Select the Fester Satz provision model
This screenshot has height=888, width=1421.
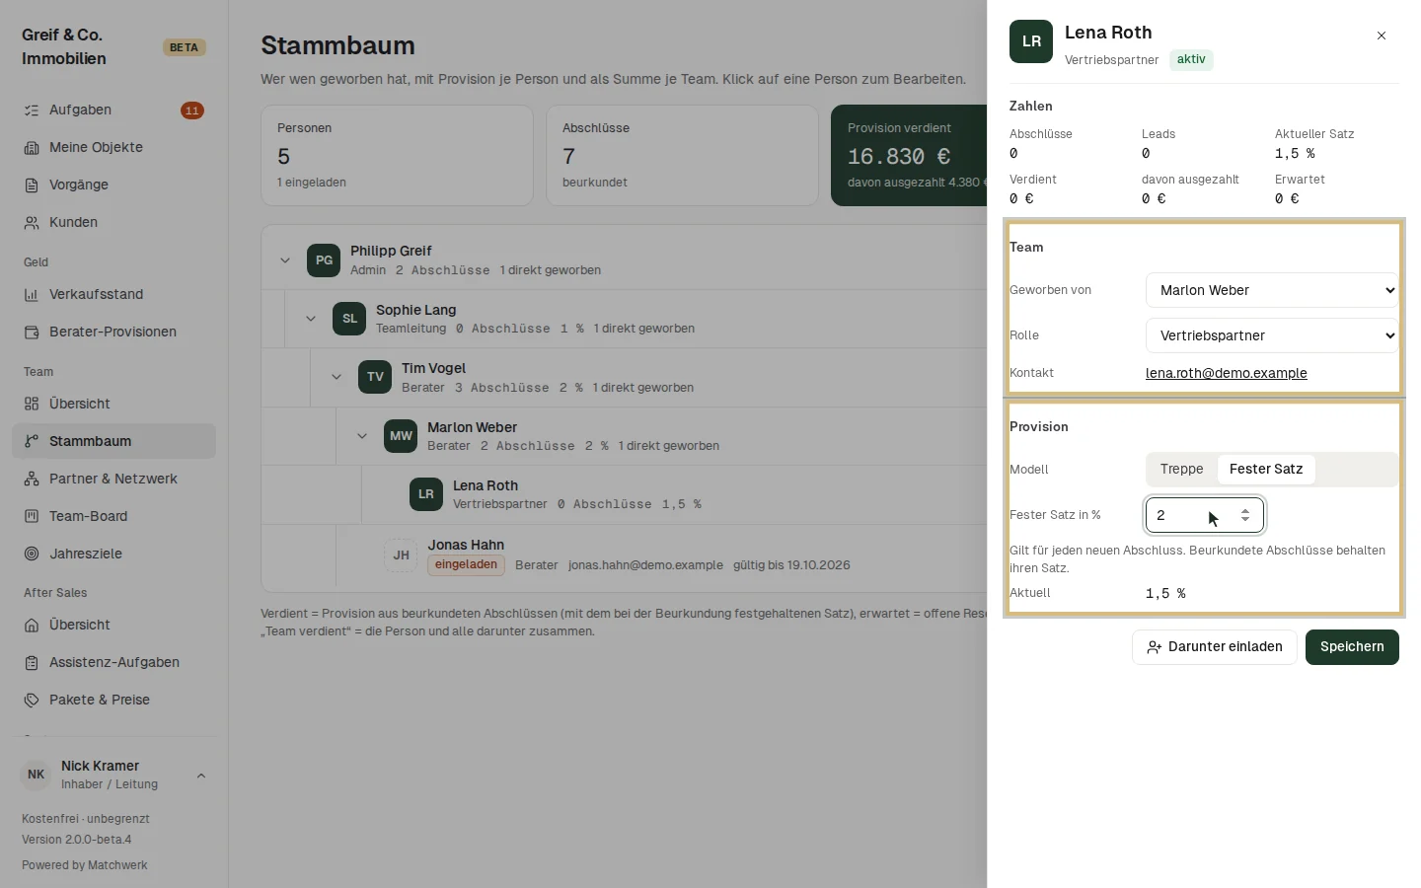click(1266, 469)
